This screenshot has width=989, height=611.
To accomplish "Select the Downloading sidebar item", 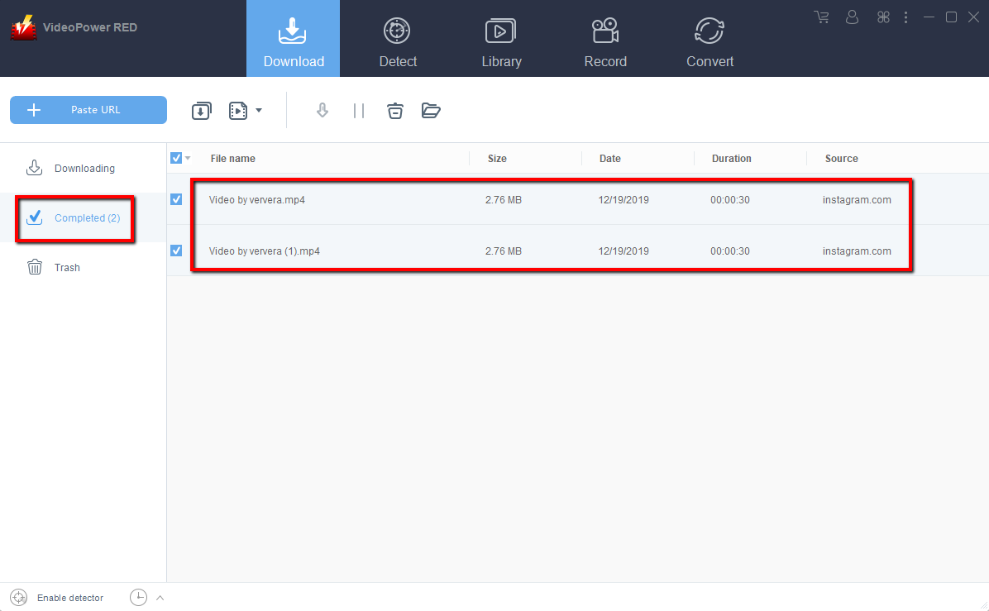I will click(83, 169).
